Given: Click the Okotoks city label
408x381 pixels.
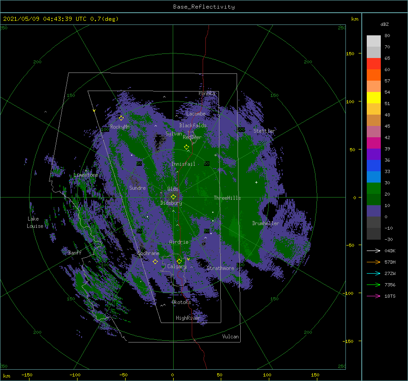Looking at the screenshot, I should tap(181, 302).
